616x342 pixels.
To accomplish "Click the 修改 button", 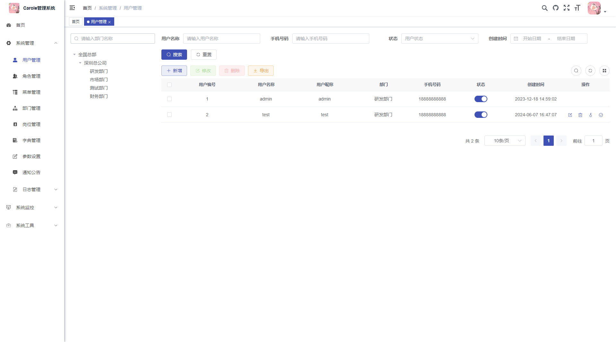I will point(203,71).
